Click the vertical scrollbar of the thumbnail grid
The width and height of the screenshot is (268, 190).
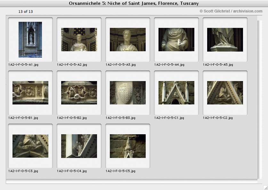click(260, 100)
